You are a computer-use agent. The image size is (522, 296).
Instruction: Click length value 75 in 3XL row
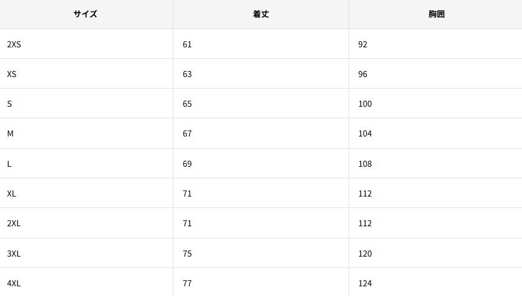pos(187,254)
